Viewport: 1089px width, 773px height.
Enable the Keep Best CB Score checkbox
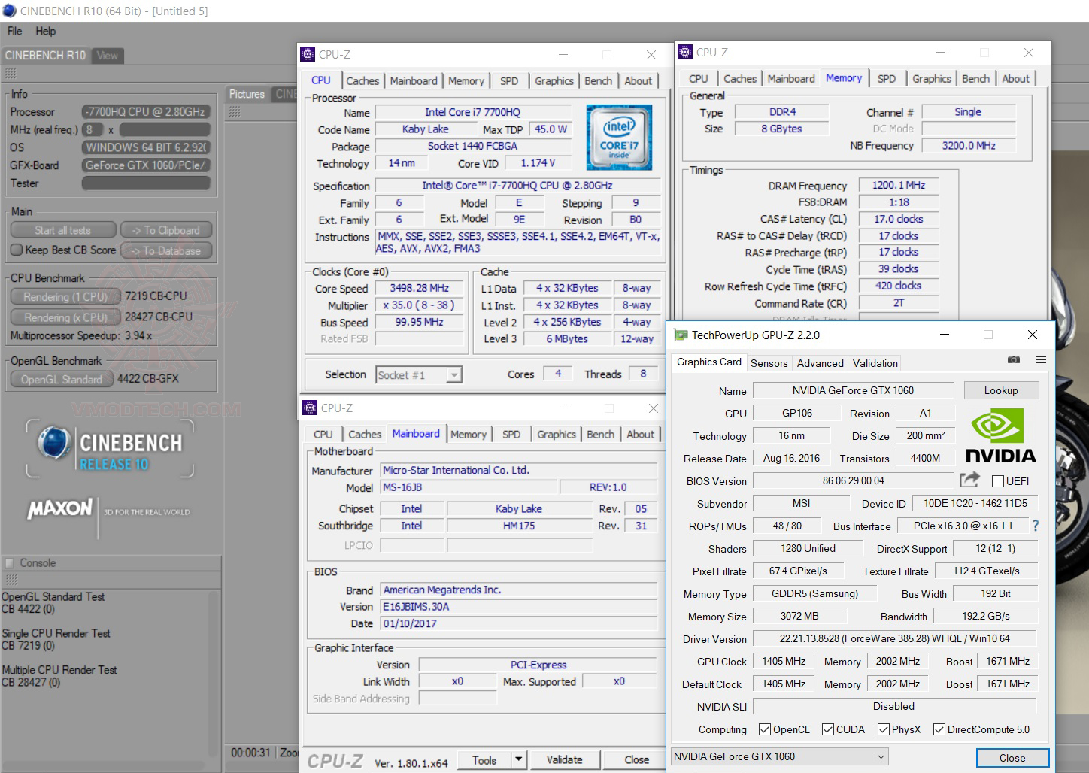(17, 250)
